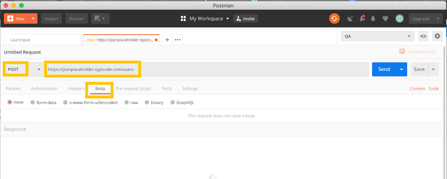Click the orange New button

16,19
